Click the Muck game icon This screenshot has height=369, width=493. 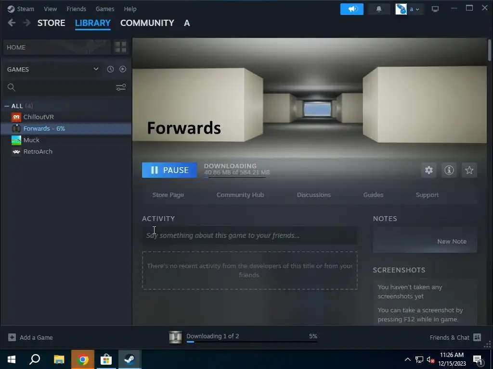(16, 140)
